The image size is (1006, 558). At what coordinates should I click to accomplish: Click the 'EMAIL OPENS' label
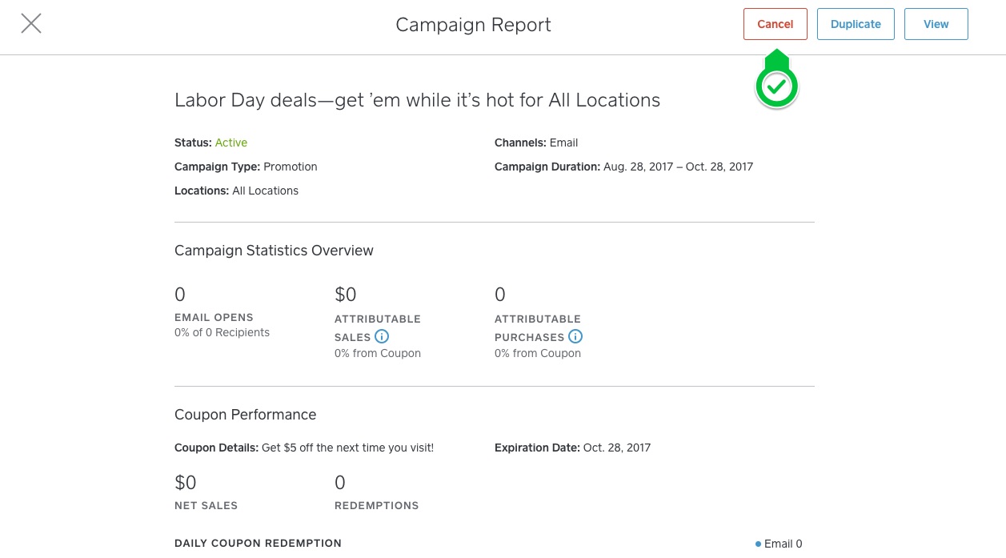coord(214,318)
